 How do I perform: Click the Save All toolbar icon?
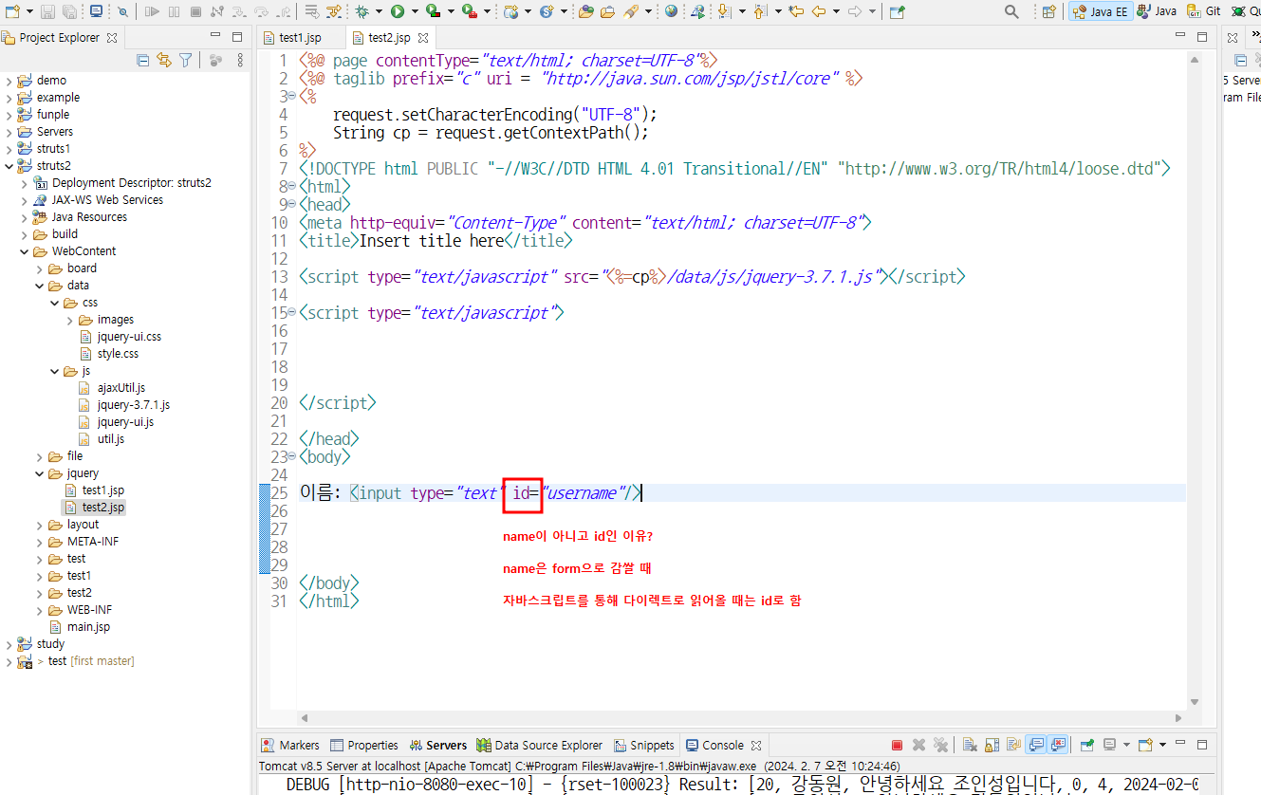coord(69,11)
